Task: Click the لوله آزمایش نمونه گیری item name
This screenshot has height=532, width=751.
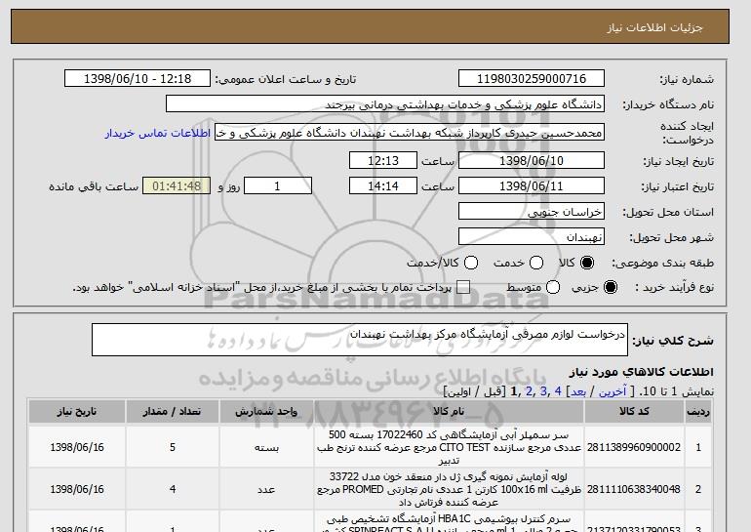Action: [x=449, y=489]
